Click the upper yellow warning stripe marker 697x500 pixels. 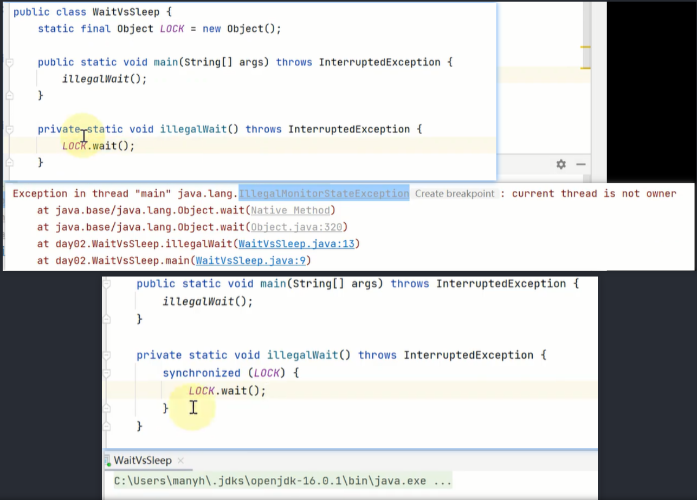(585, 48)
